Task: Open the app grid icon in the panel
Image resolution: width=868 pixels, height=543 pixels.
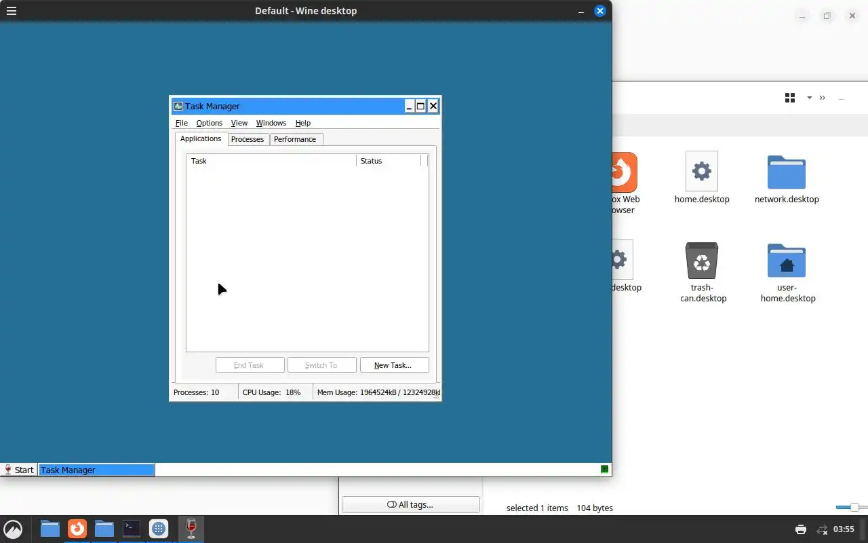Action: click(159, 529)
